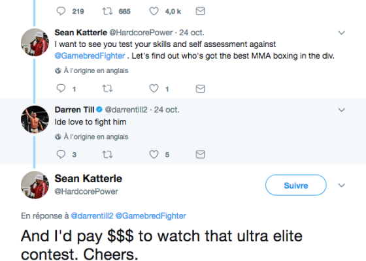This screenshot has height=261, width=366.
Task: Open Darren Till's profile picture
Action: pyautogui.click(x=35, y=119)
